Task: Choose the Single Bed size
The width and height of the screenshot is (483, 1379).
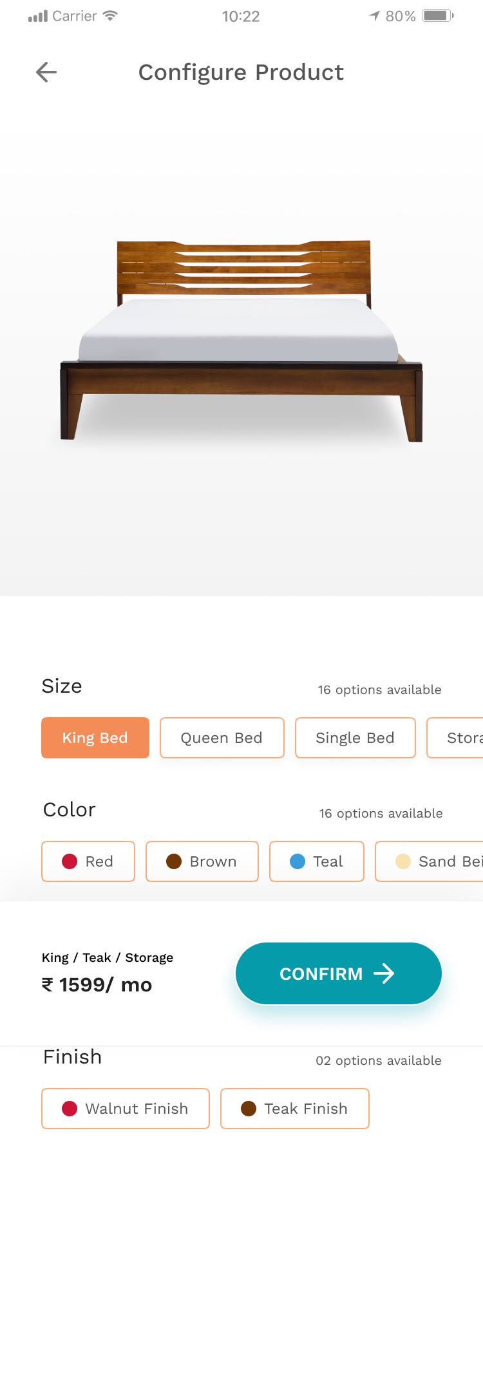Action: [355, 738]
